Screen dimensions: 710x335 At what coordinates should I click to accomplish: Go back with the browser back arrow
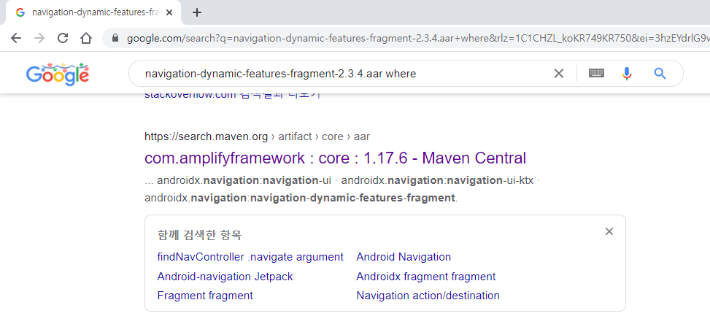coord(16,38)
